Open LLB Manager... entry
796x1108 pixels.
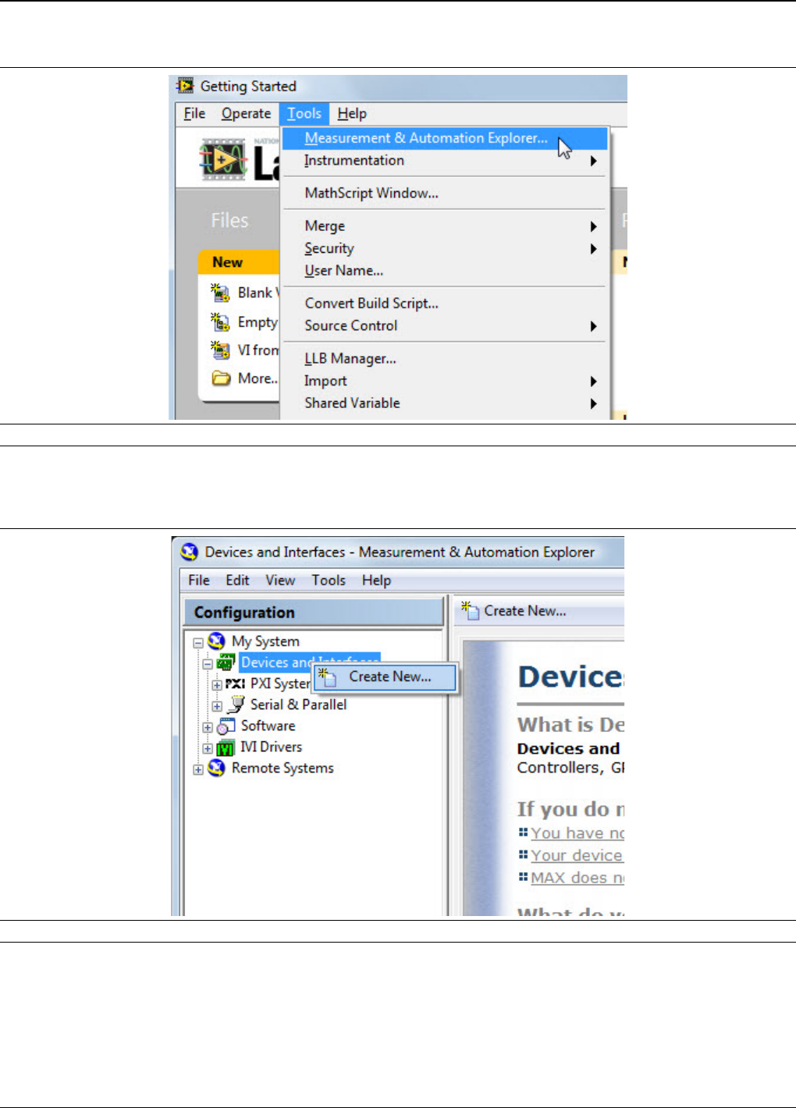pos(444,359)
